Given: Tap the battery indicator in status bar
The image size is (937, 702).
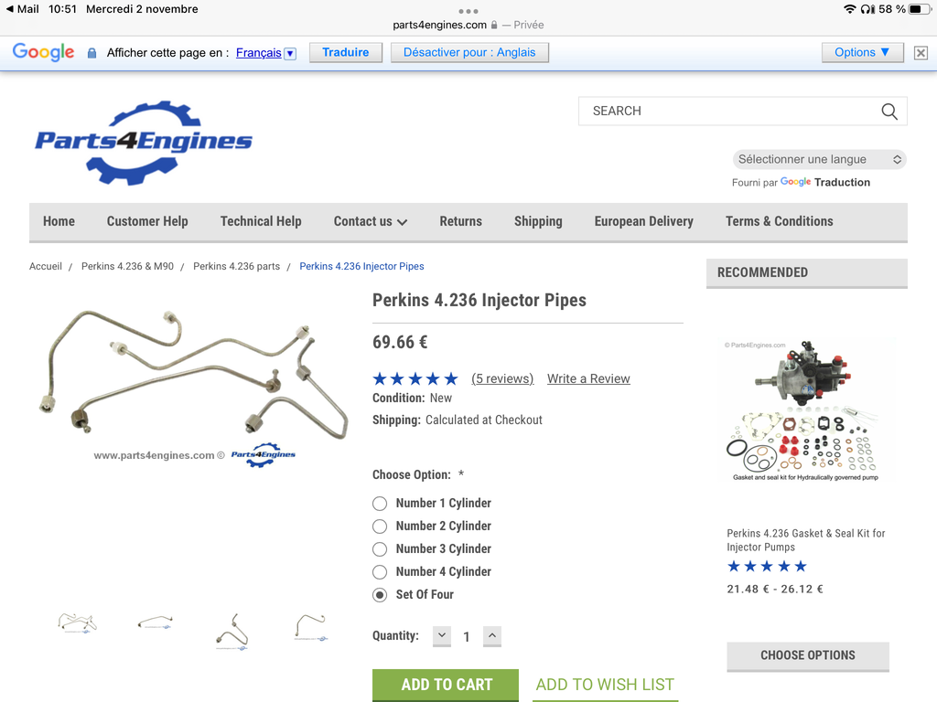Looking at the screenshot, I should 919,9.
